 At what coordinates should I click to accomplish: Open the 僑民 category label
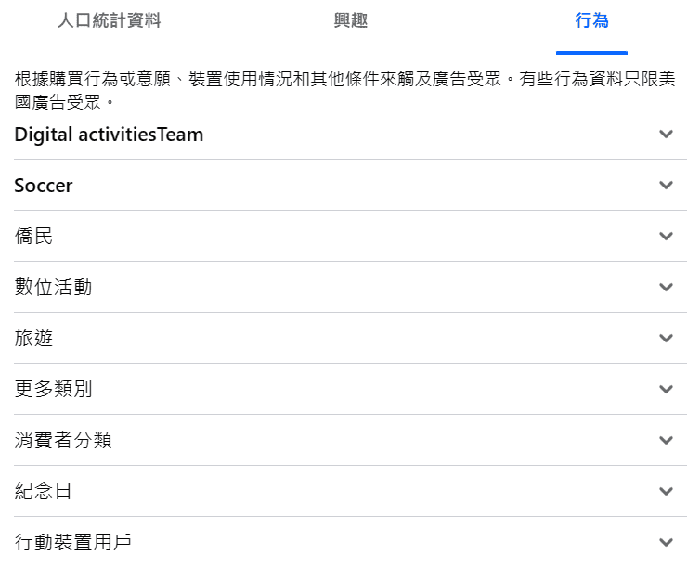pyautogui.click(x=33, y=236)
